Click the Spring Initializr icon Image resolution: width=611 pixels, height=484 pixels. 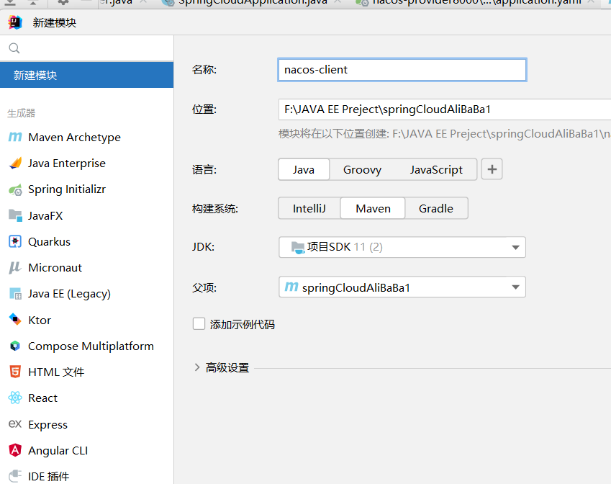(x=15, y=189)
